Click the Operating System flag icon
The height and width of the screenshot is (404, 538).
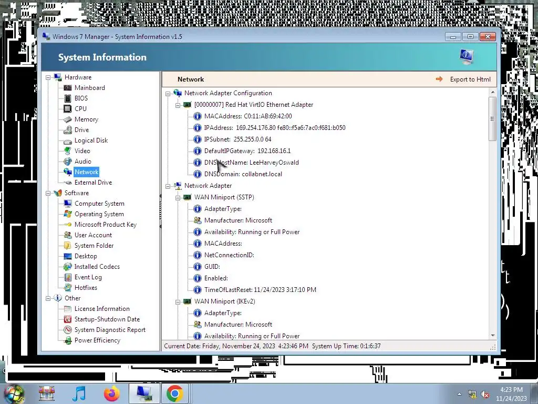tap(68, 214)
